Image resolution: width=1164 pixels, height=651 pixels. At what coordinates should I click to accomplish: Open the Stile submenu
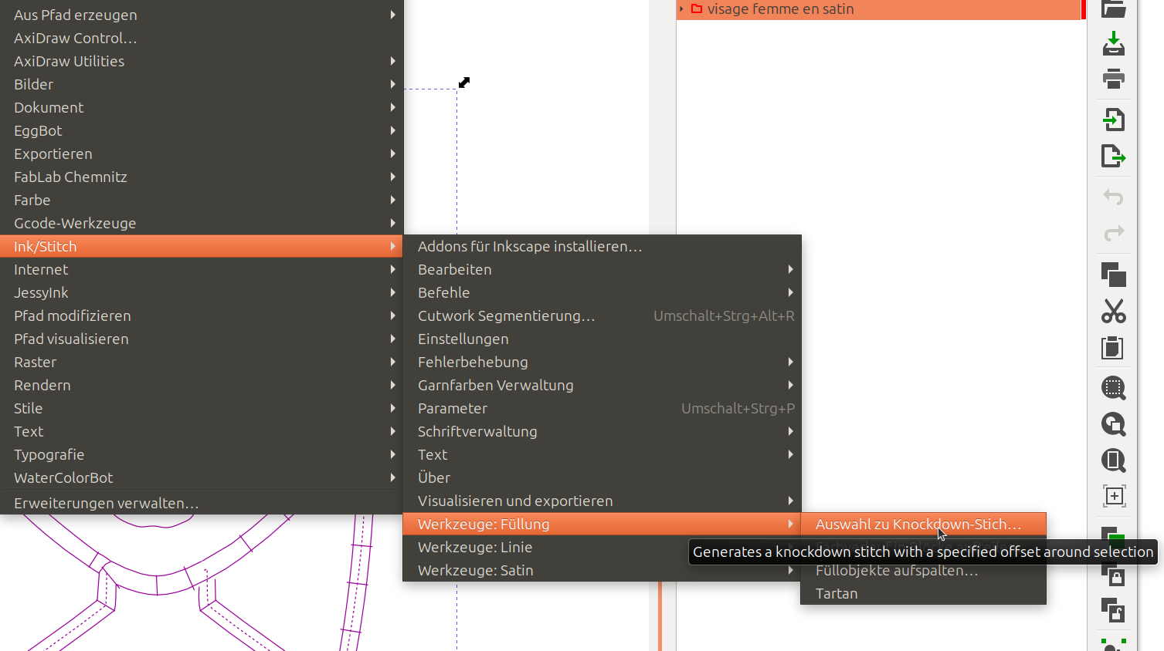[202, 408]
